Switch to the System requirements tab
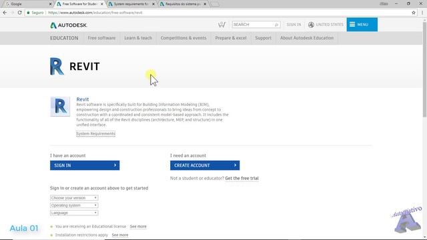 131,4
